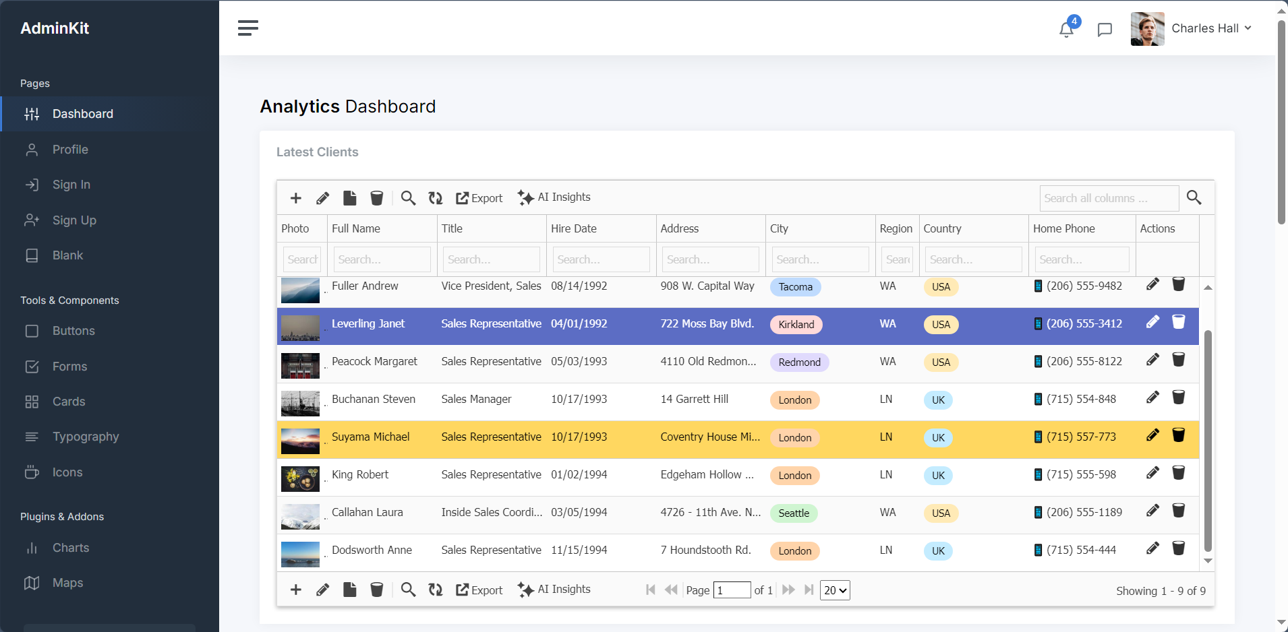The image size is (1288, 632).
Task: Open Typography in the sidebar
Action: click(86, 437)
